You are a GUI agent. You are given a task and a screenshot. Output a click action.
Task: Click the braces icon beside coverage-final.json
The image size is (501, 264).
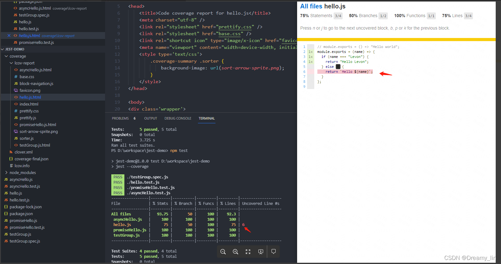pos(11,159)
